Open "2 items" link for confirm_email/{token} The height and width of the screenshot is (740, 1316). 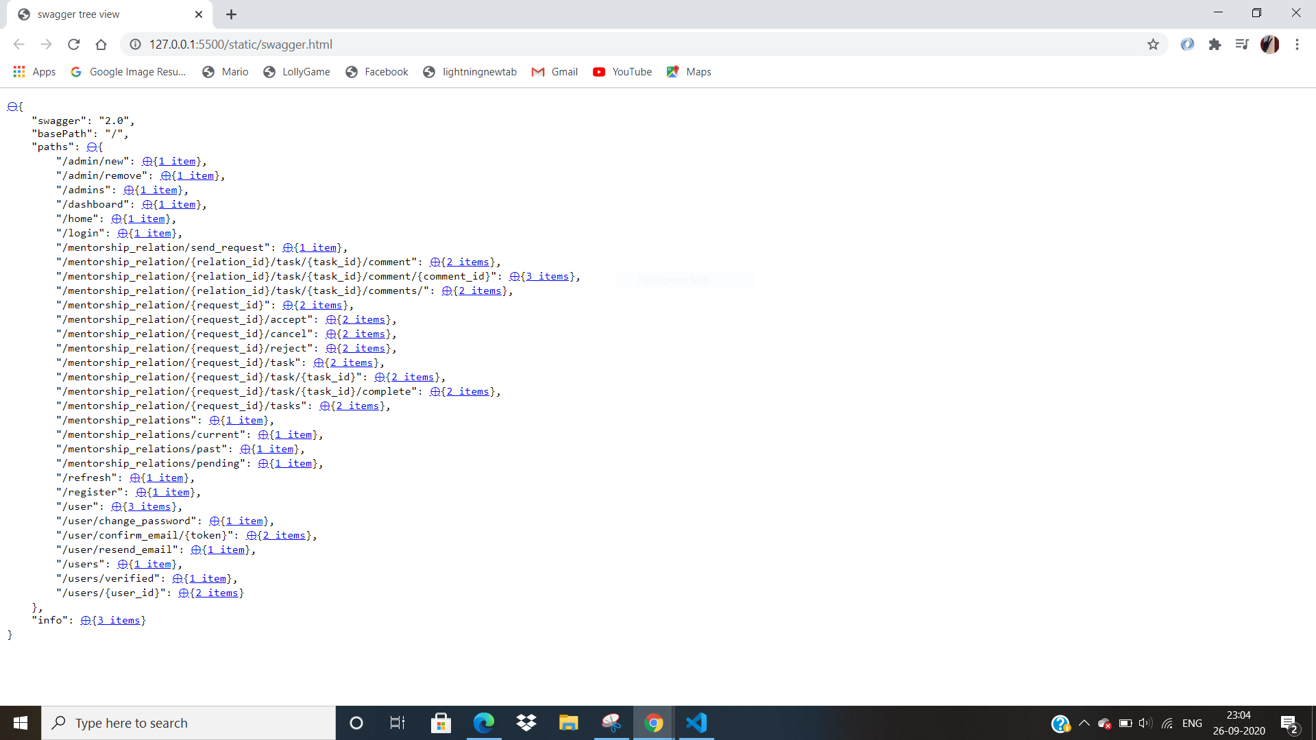tap(284, 536)
